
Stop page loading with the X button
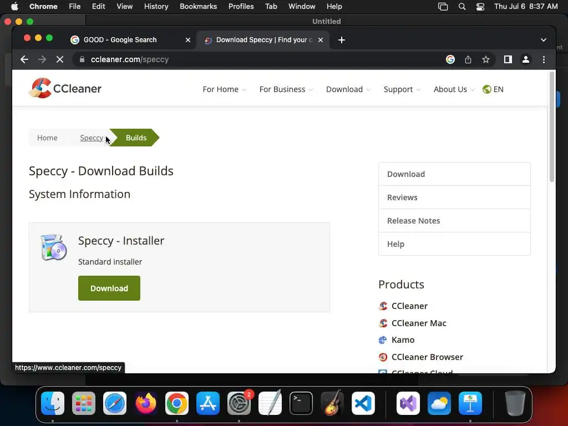(60, 59)
